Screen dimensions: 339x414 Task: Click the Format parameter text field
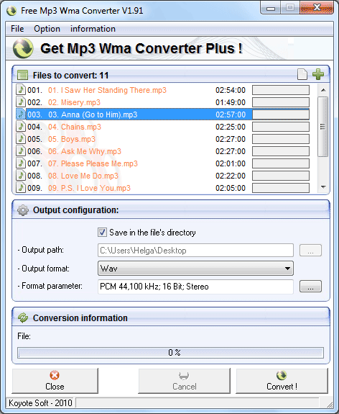coord(195,287)
